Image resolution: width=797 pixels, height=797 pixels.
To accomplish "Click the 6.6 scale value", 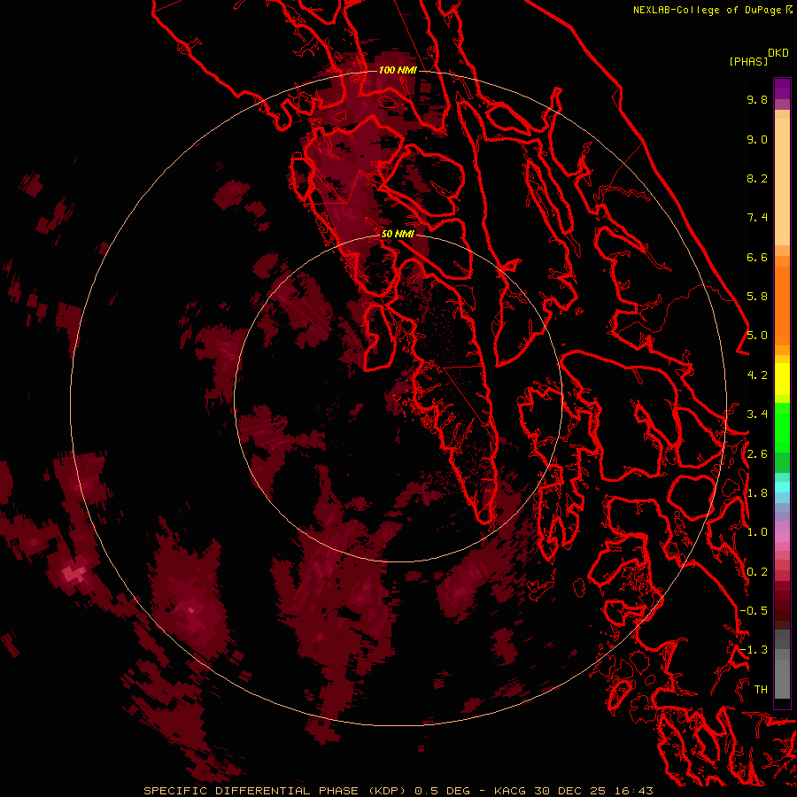I will point(757,258).
